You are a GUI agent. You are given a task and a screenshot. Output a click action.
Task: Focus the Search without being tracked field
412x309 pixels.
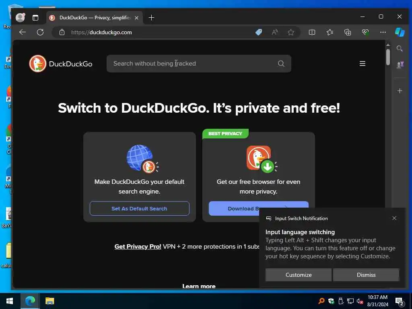199,64
